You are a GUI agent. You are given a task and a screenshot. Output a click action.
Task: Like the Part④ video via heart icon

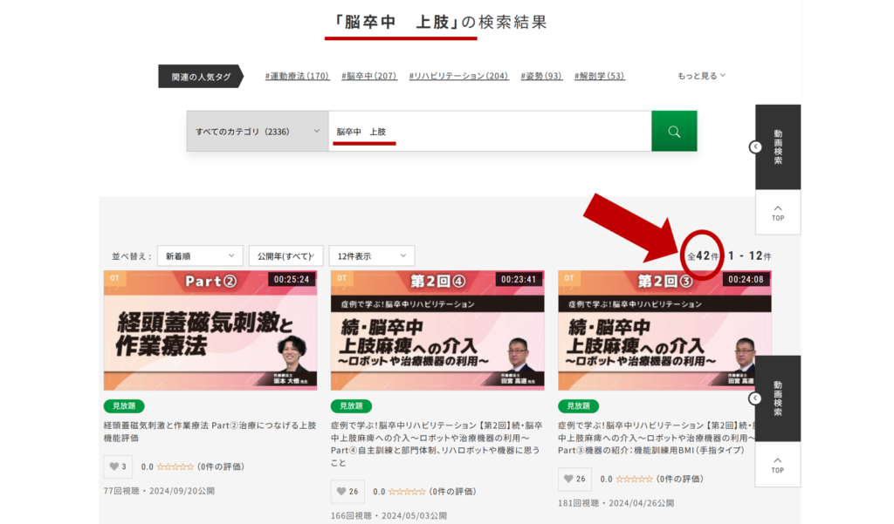[347, 492]
